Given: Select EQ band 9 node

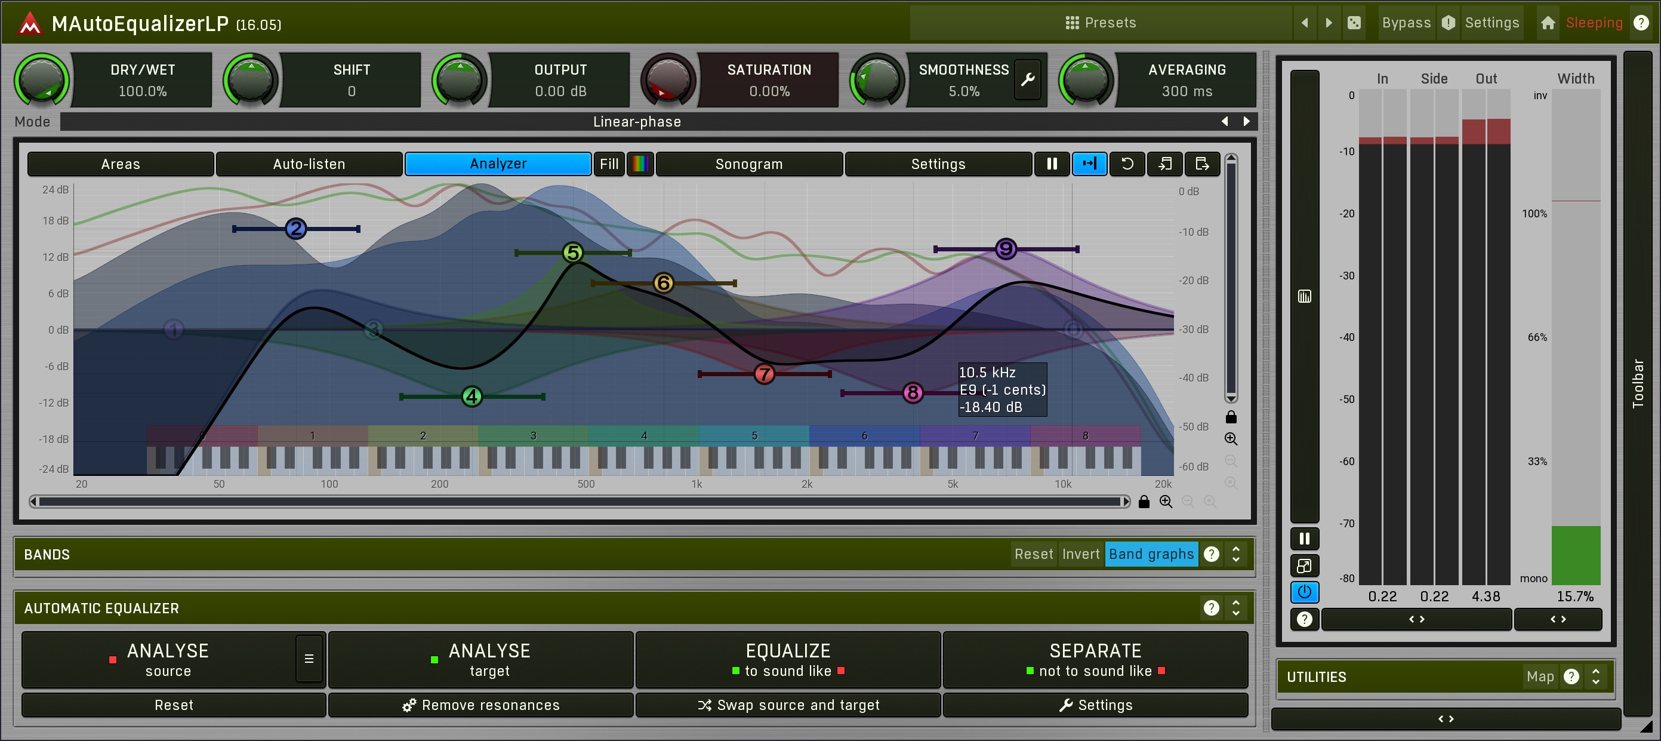Looking at the screenshot, I should coord(1006,248).
